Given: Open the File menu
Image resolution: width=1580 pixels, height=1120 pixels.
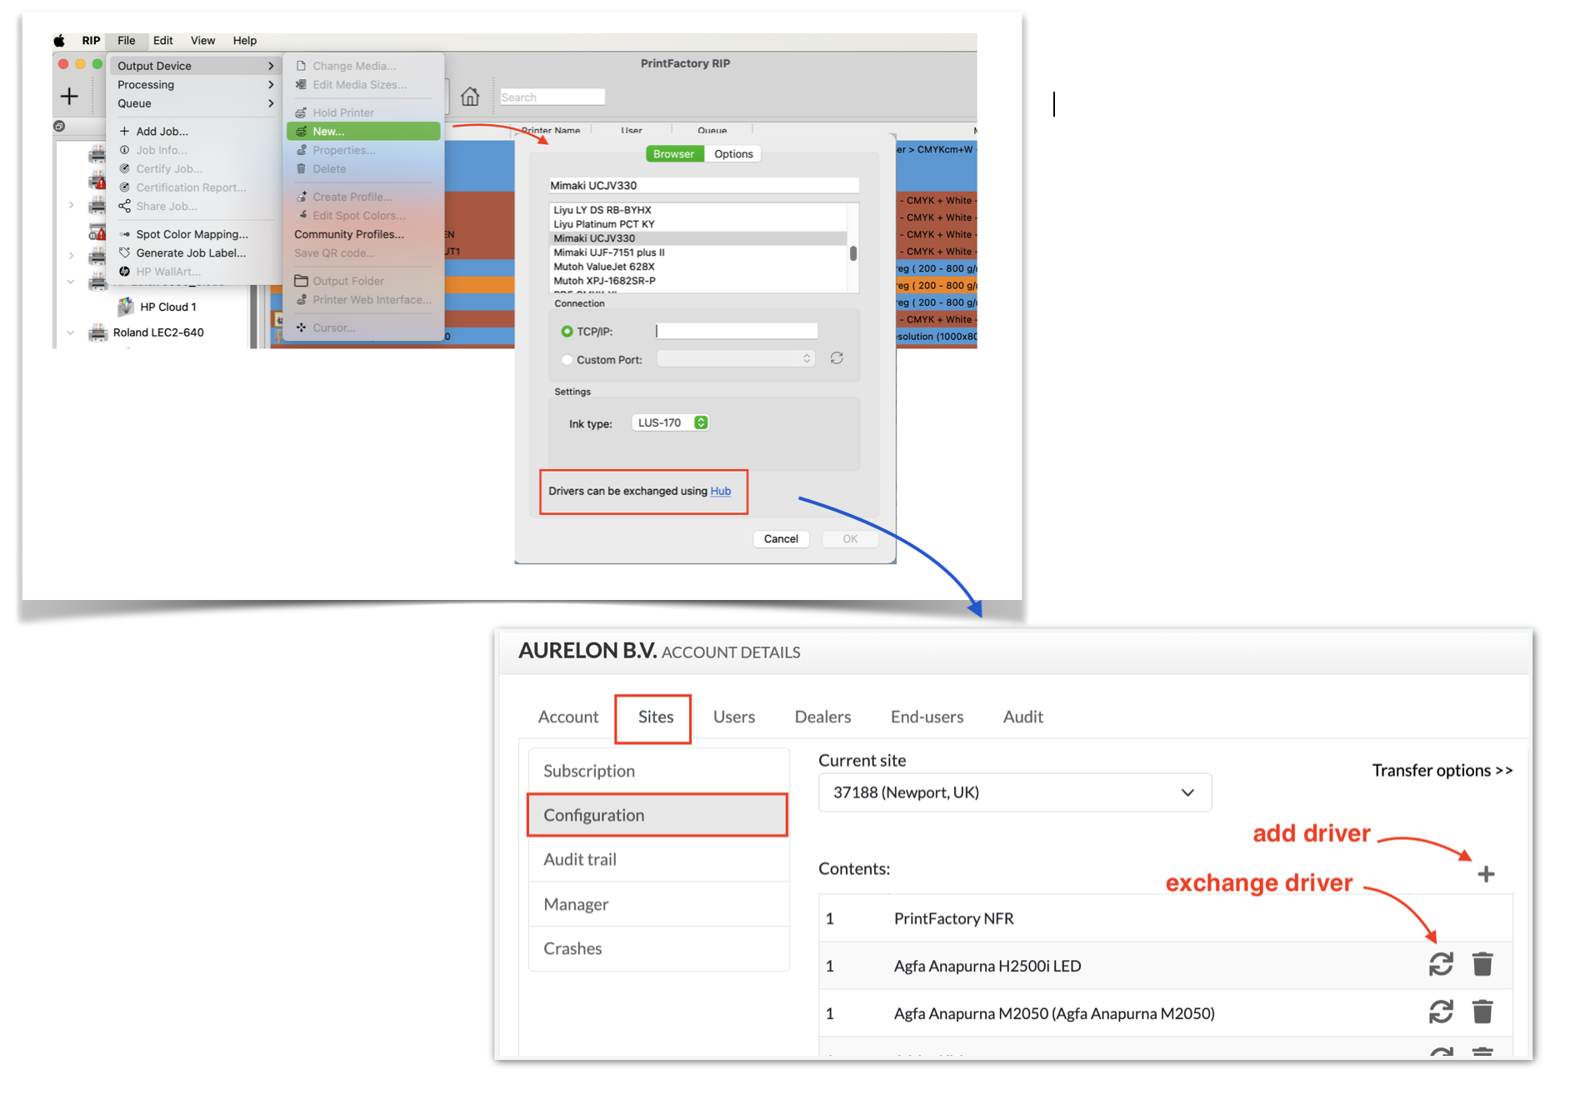Looking at the screenshot, I should [127, 41].
